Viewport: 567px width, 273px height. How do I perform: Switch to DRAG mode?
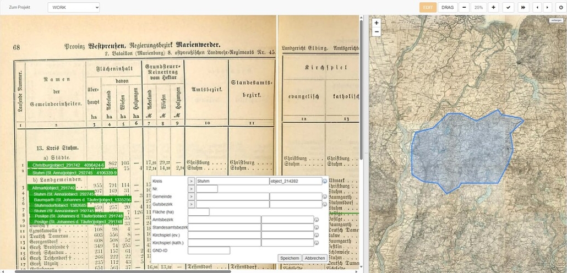[x=448, y=8]
